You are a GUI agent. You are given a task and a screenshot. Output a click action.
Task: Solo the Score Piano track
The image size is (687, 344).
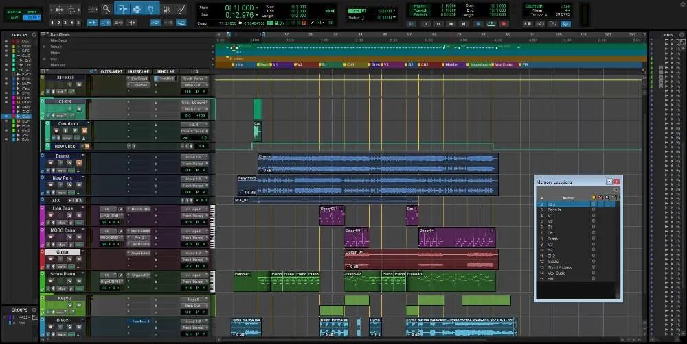[69, 281]
